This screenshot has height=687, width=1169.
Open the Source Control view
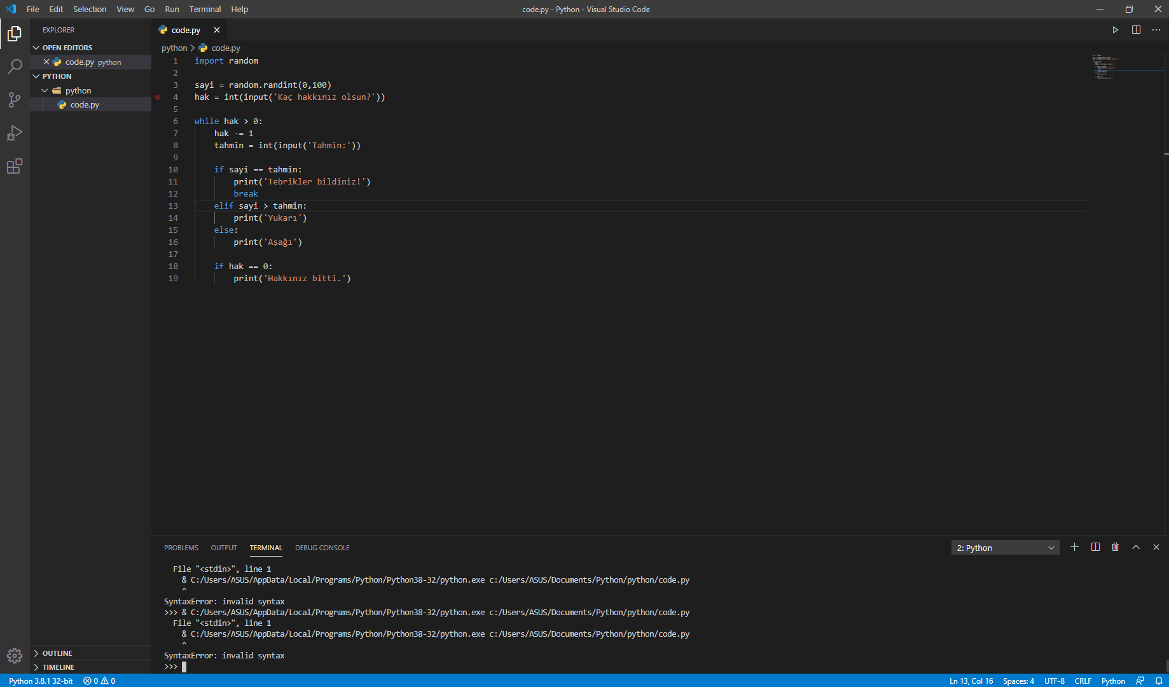[x=15, y=100]
